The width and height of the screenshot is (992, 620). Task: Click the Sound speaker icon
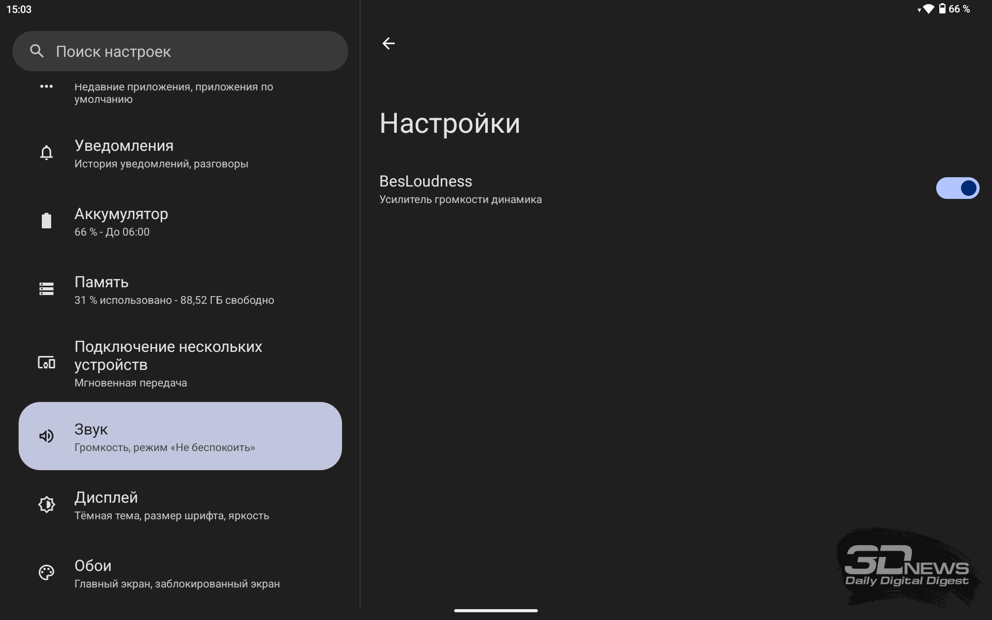point(47,436)
